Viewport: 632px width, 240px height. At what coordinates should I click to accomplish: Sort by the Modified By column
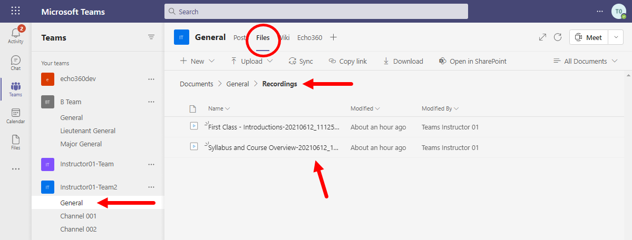click(440, 109)
